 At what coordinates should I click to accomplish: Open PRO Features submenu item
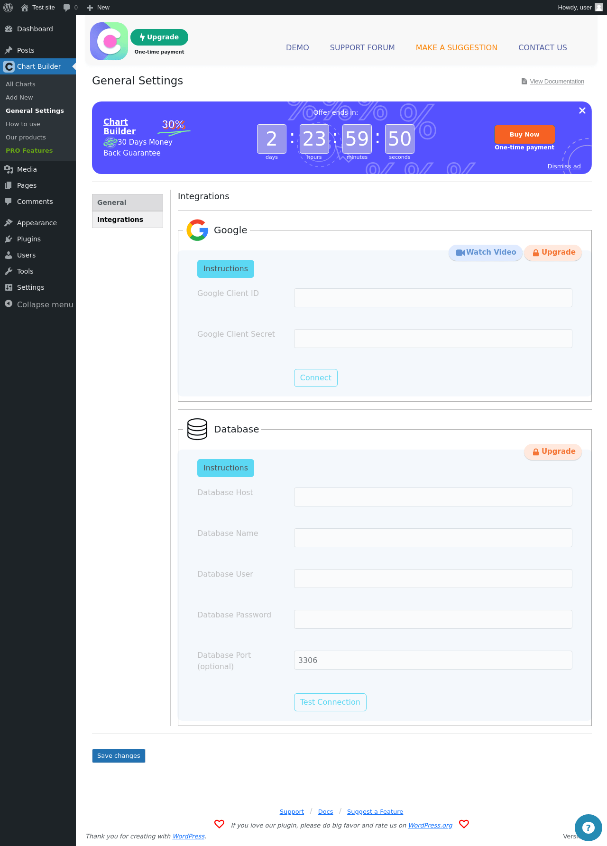click(x=29, y=150)
